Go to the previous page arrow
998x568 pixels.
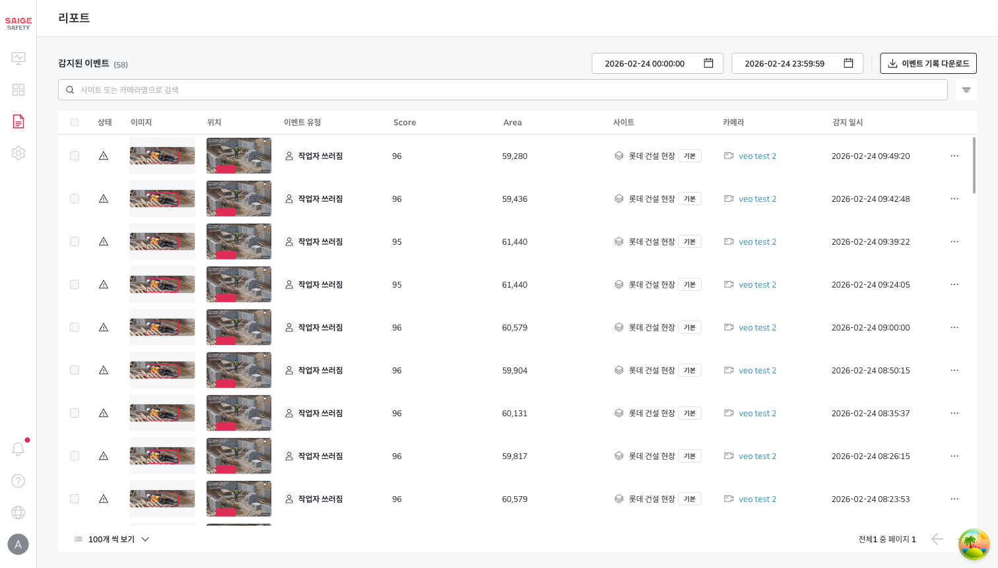pos(937,539)
